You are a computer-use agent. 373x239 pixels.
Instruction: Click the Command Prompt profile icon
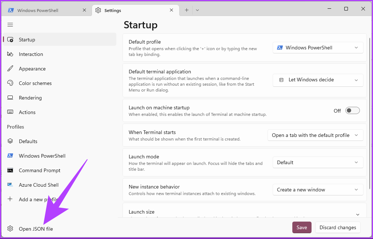[10, 170]
